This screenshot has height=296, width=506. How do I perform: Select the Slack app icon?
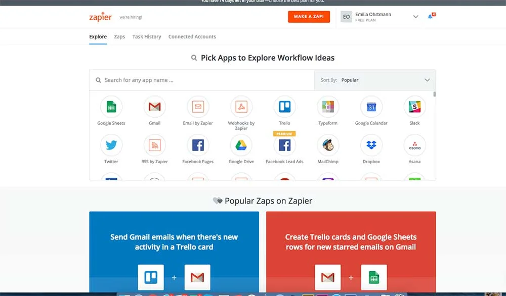415,107
